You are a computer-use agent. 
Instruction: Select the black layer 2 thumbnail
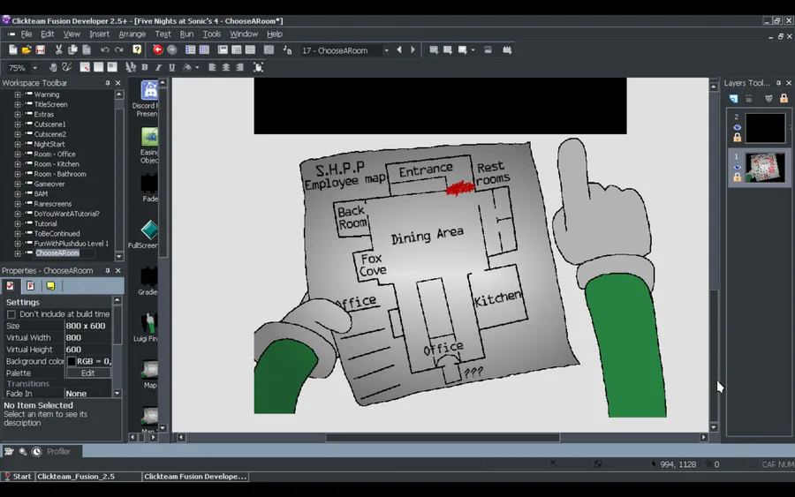pos(765,128)
